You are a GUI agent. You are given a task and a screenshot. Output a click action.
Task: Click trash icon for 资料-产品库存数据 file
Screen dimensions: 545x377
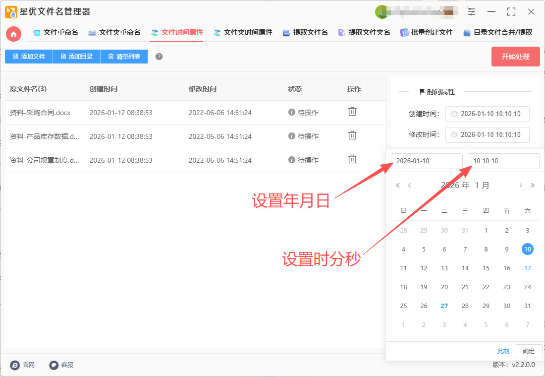point(352,135)
